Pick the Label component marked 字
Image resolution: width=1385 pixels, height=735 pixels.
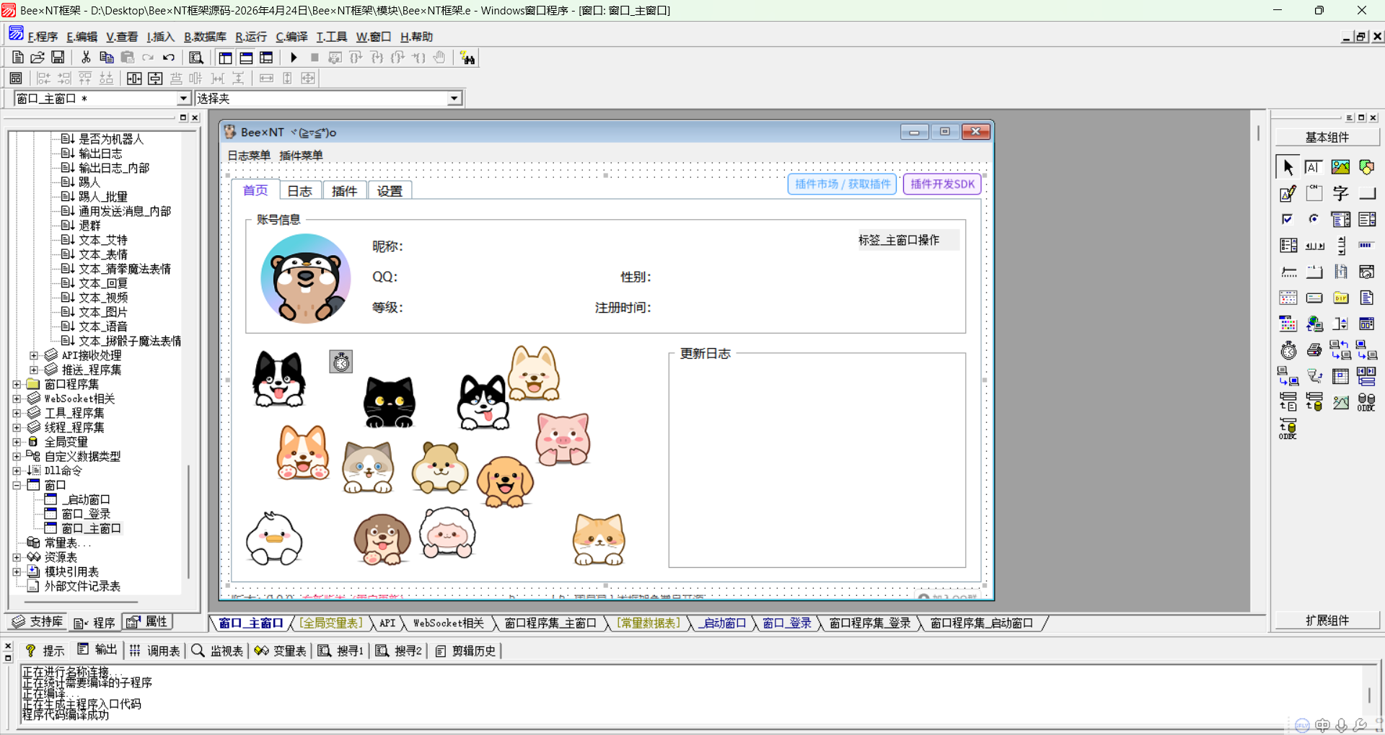tap(1340, 193)
